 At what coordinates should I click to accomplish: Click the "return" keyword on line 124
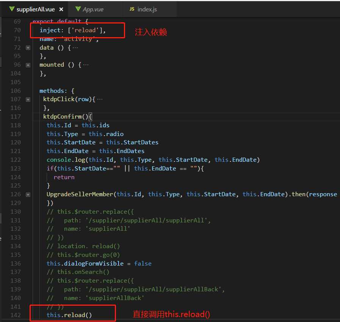[x=64, y=177]
